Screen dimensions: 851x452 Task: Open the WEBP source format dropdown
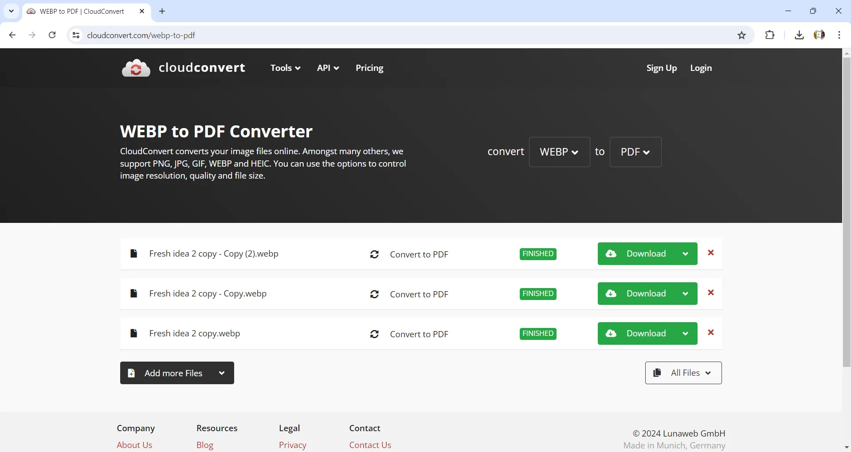pos(559,152)
